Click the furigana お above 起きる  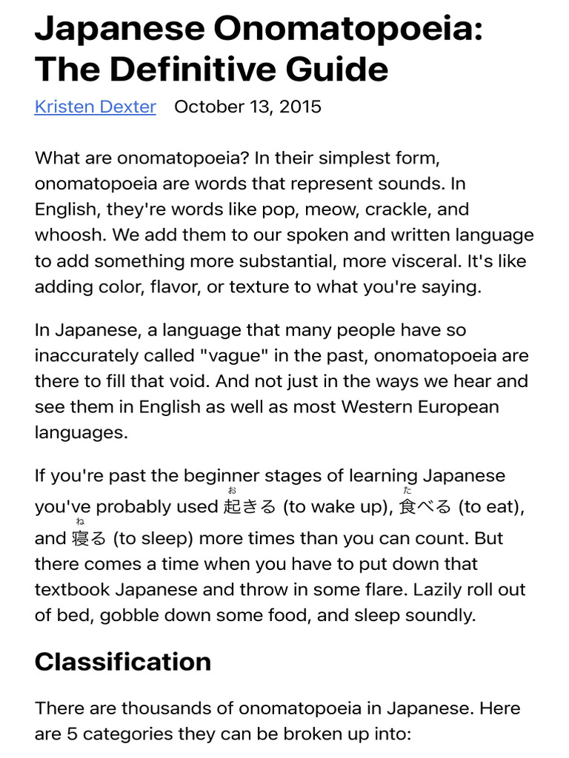tap(232, 490)
